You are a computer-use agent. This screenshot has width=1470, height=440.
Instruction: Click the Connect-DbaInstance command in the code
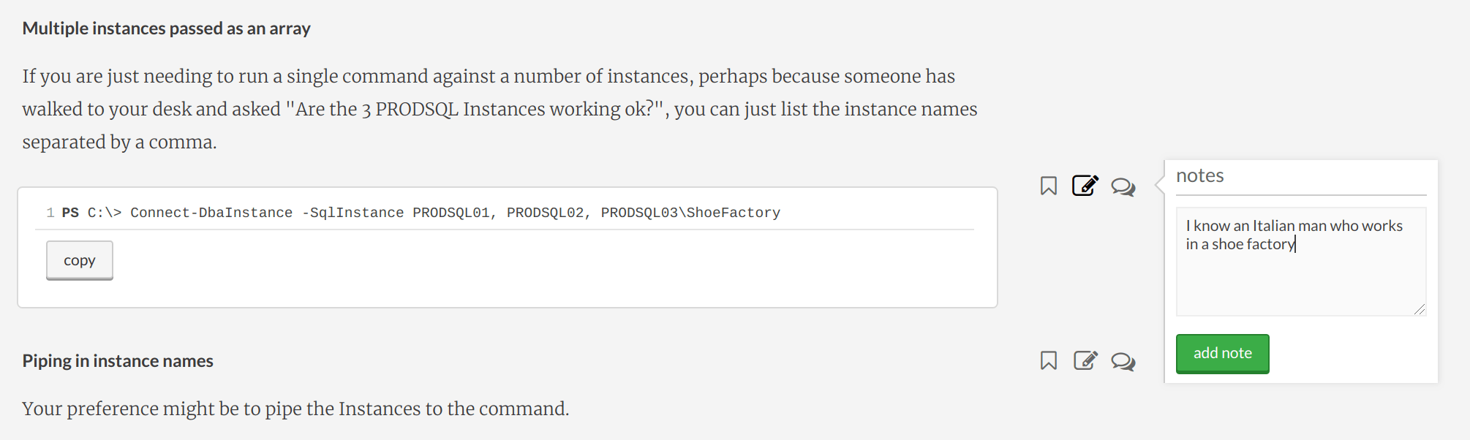[x=211, y=213]
